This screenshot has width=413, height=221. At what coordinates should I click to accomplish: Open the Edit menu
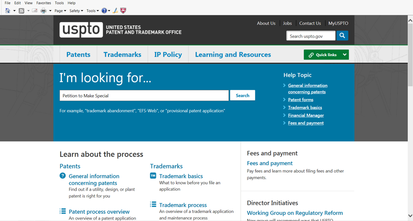(x=17, y=3)
